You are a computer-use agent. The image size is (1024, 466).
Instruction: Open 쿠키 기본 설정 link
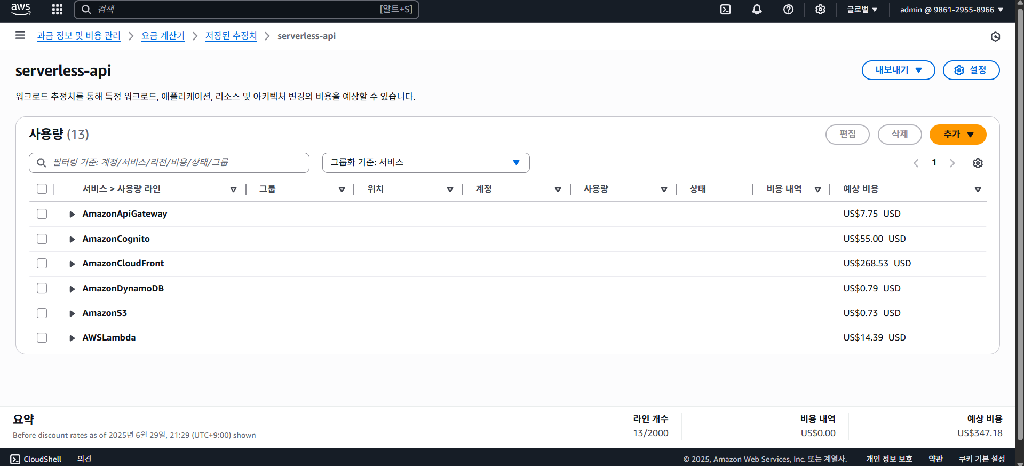[x=982, y=459]
